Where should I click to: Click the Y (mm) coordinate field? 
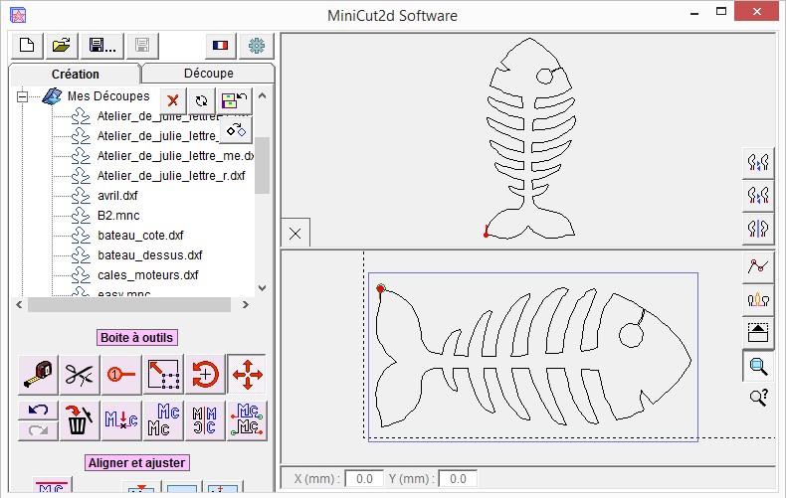click(x=458, y=479)
